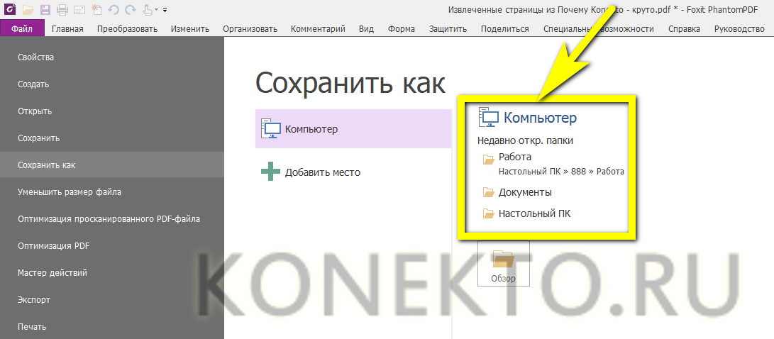Switch to the Преобразовать ribbon tab

coord(127,29)
